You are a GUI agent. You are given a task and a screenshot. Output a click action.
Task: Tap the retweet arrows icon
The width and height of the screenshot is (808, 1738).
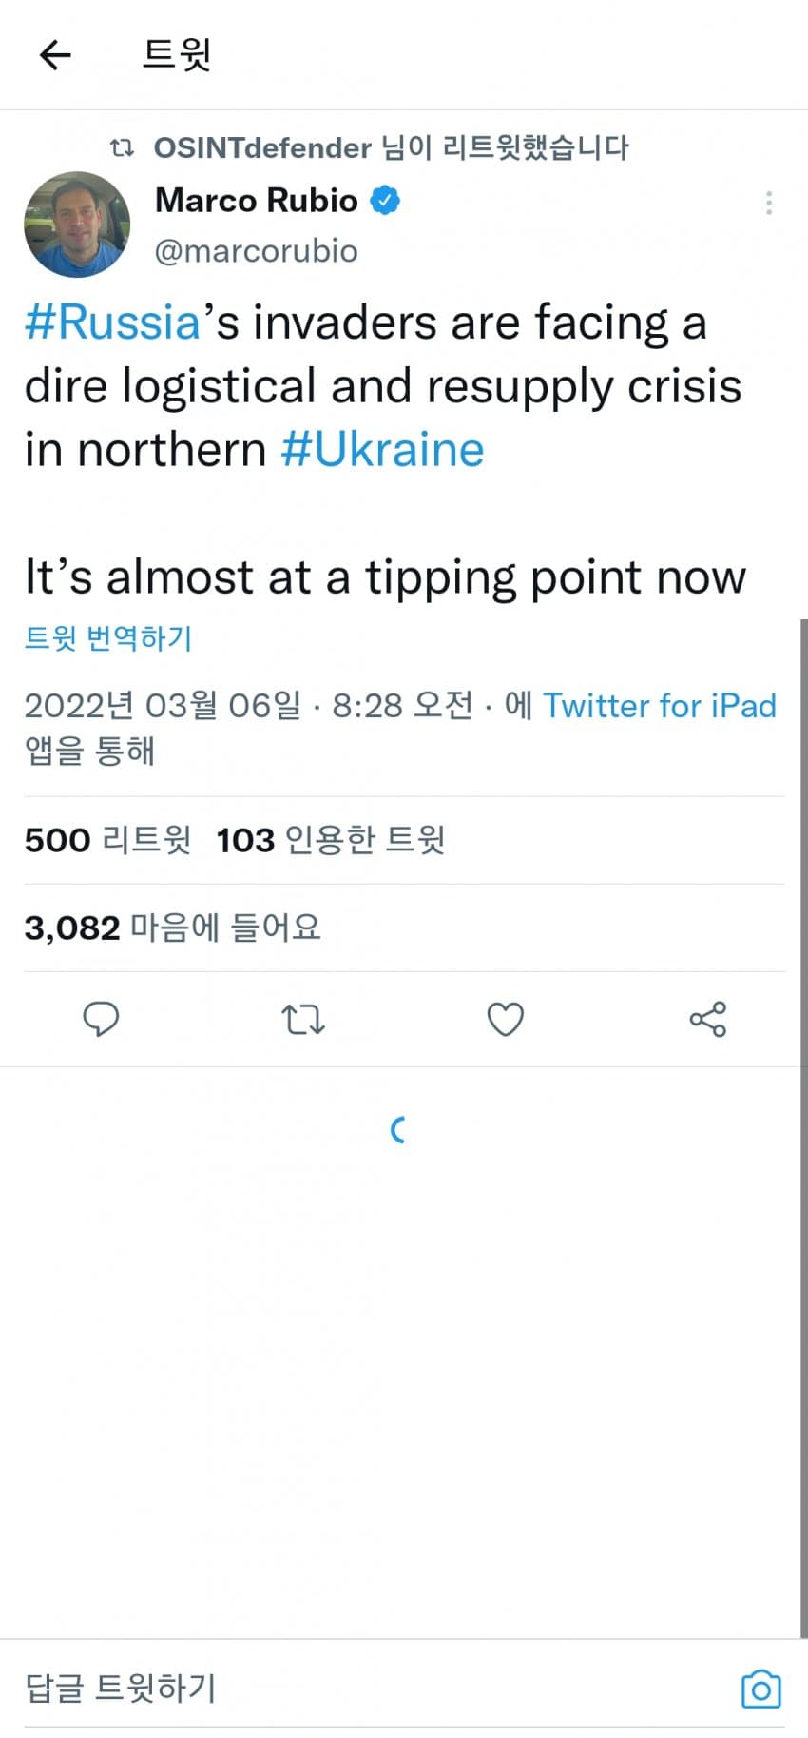(x=303, y=1020)
